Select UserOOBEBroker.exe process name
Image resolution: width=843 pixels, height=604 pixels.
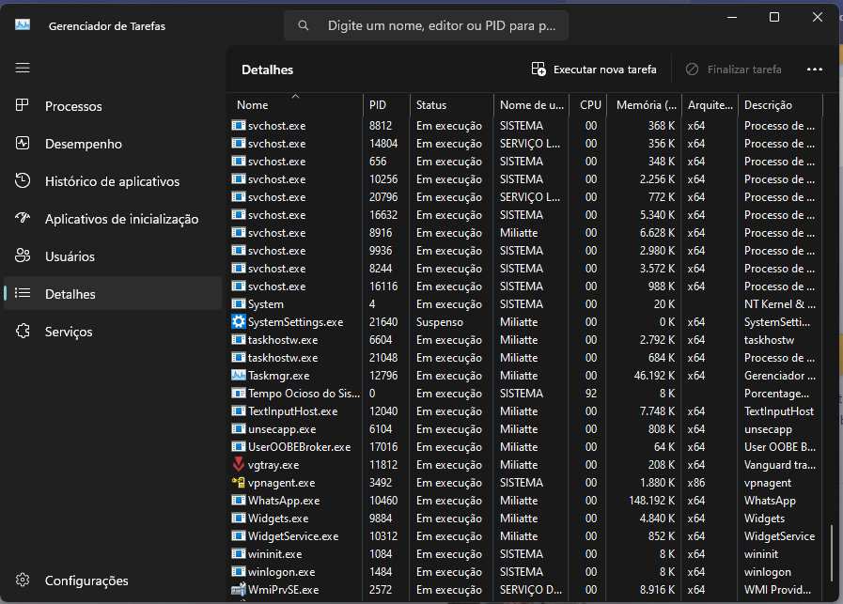pos(300,446)
